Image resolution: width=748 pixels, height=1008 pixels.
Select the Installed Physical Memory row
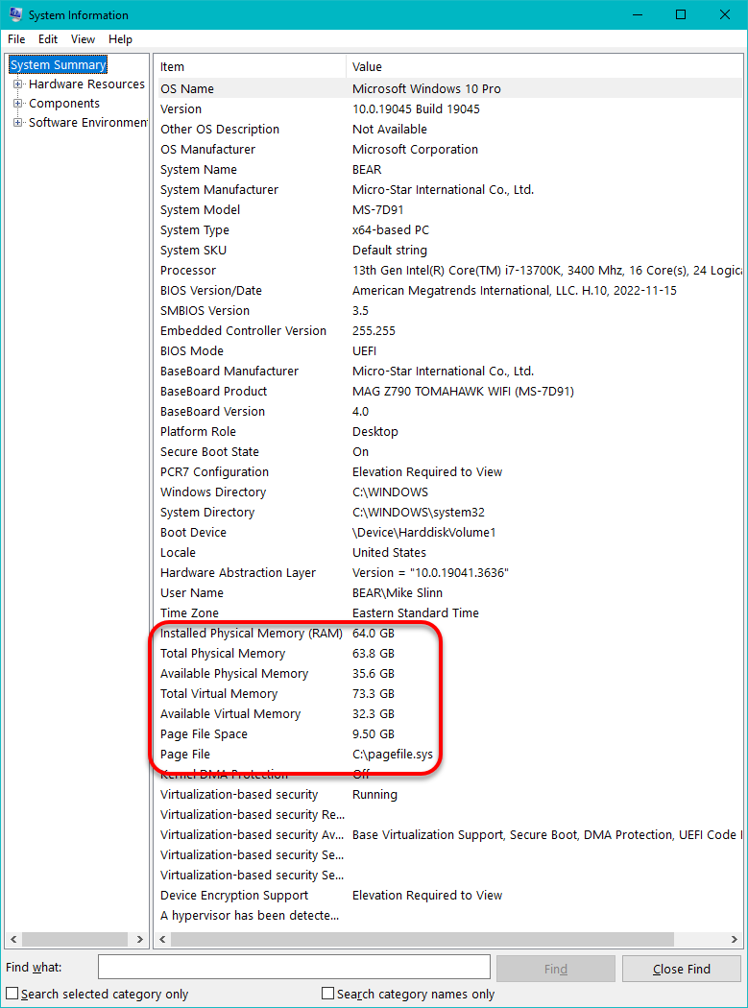coord(251,634)
